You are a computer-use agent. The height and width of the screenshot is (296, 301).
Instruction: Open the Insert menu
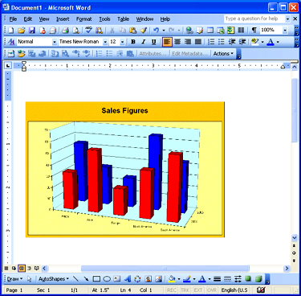coord(63,19)
